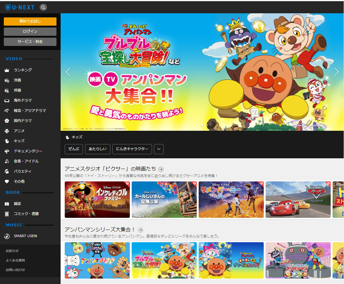Viewport: 344px width, 284px height.
Task: Click the flower icon beside 国内ドラマ
Action: coord(7,121)
